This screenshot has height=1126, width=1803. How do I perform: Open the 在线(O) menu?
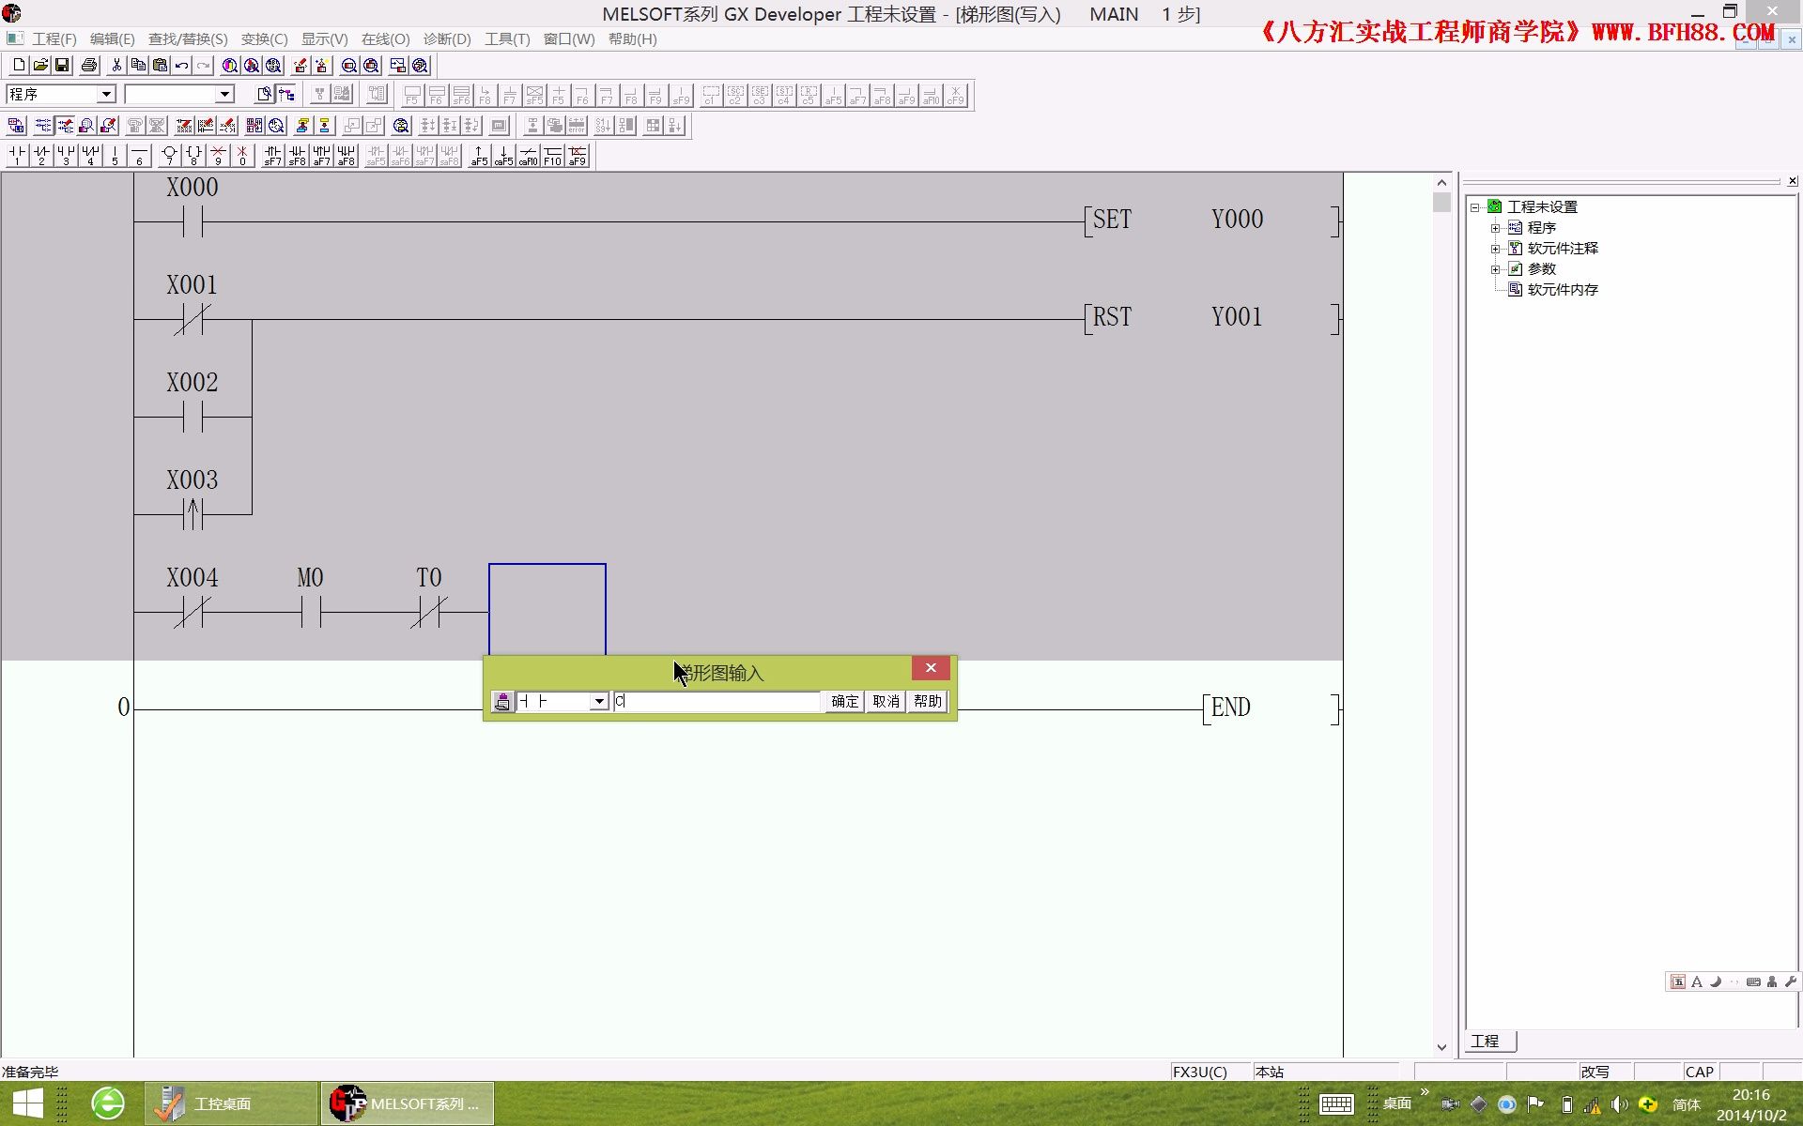pos(385,39)
